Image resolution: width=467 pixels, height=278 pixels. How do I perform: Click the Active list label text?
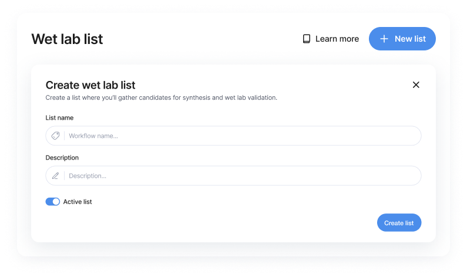coord(78,202)
